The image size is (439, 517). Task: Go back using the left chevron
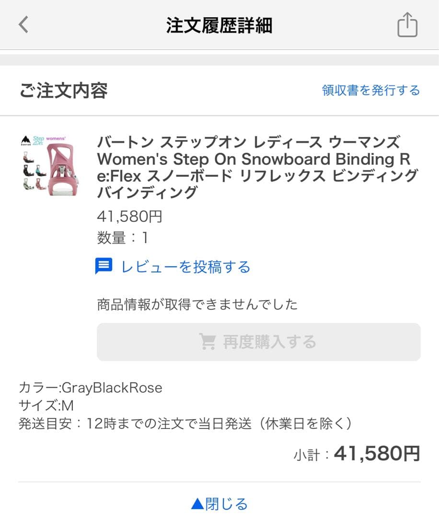23,25
